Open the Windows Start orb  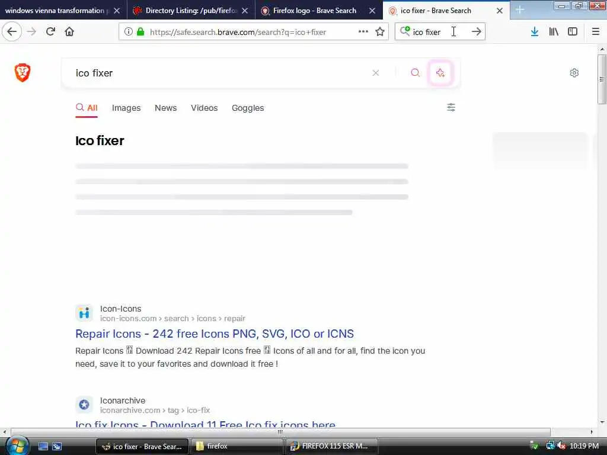pyautogui.click(x=17, y=446)
